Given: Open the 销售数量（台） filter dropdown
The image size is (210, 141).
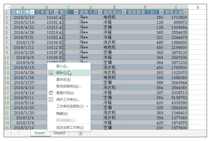Looking at the screenshot, I should [161, 12].
